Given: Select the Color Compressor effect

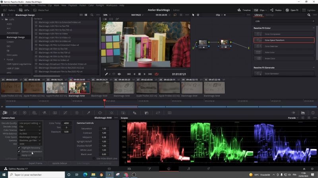Looking at the screenshot, I should (284, 34).
